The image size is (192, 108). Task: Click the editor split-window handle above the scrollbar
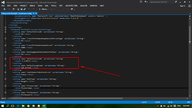pos(190,16)
